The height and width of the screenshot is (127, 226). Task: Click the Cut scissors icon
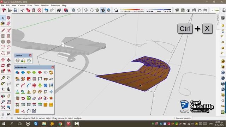(x=22, y=10)
